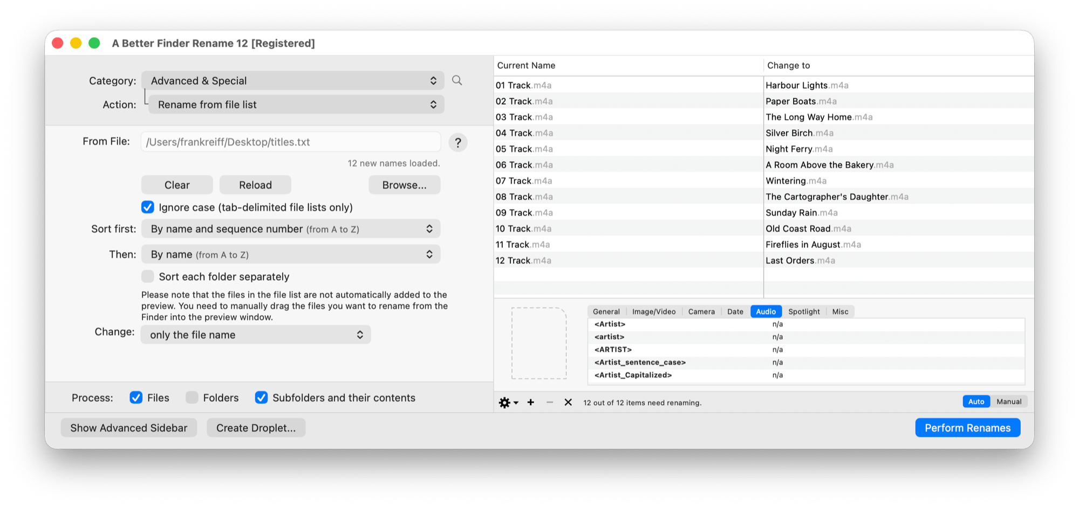Click the minus icon to remove item
The width and height of the screenshot is (1079, 508).
pos(550,402)
